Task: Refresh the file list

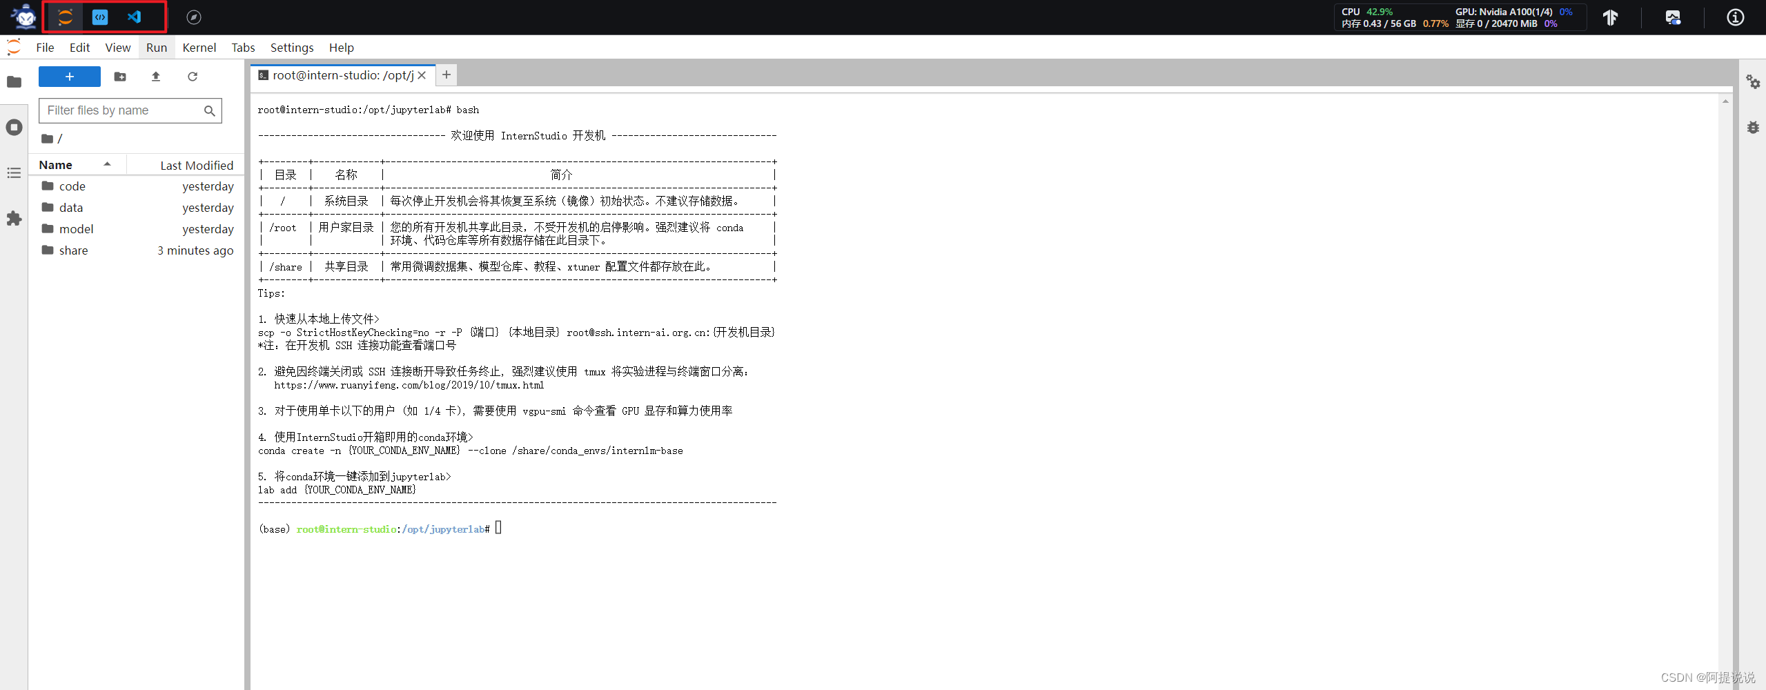Action: point(193,77)
